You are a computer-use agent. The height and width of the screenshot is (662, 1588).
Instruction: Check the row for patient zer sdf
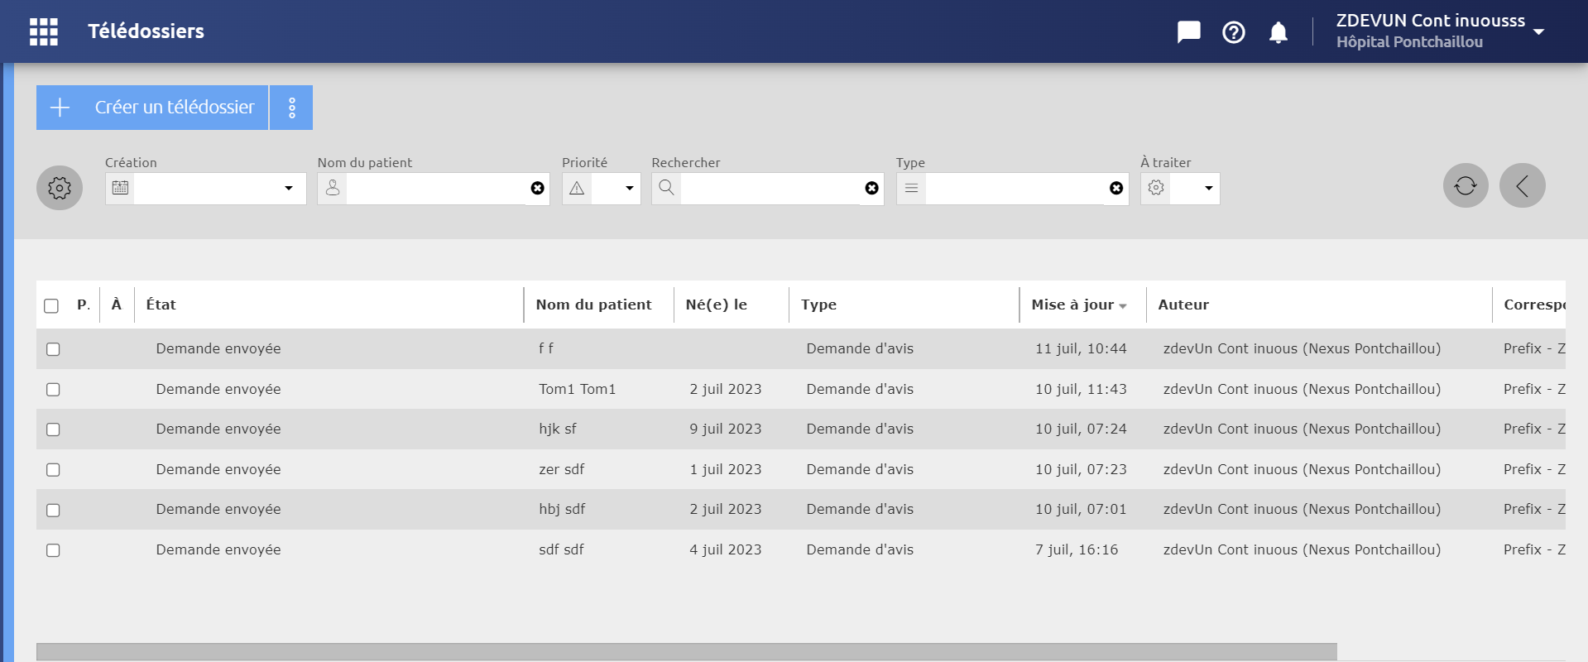coord(53,470)
